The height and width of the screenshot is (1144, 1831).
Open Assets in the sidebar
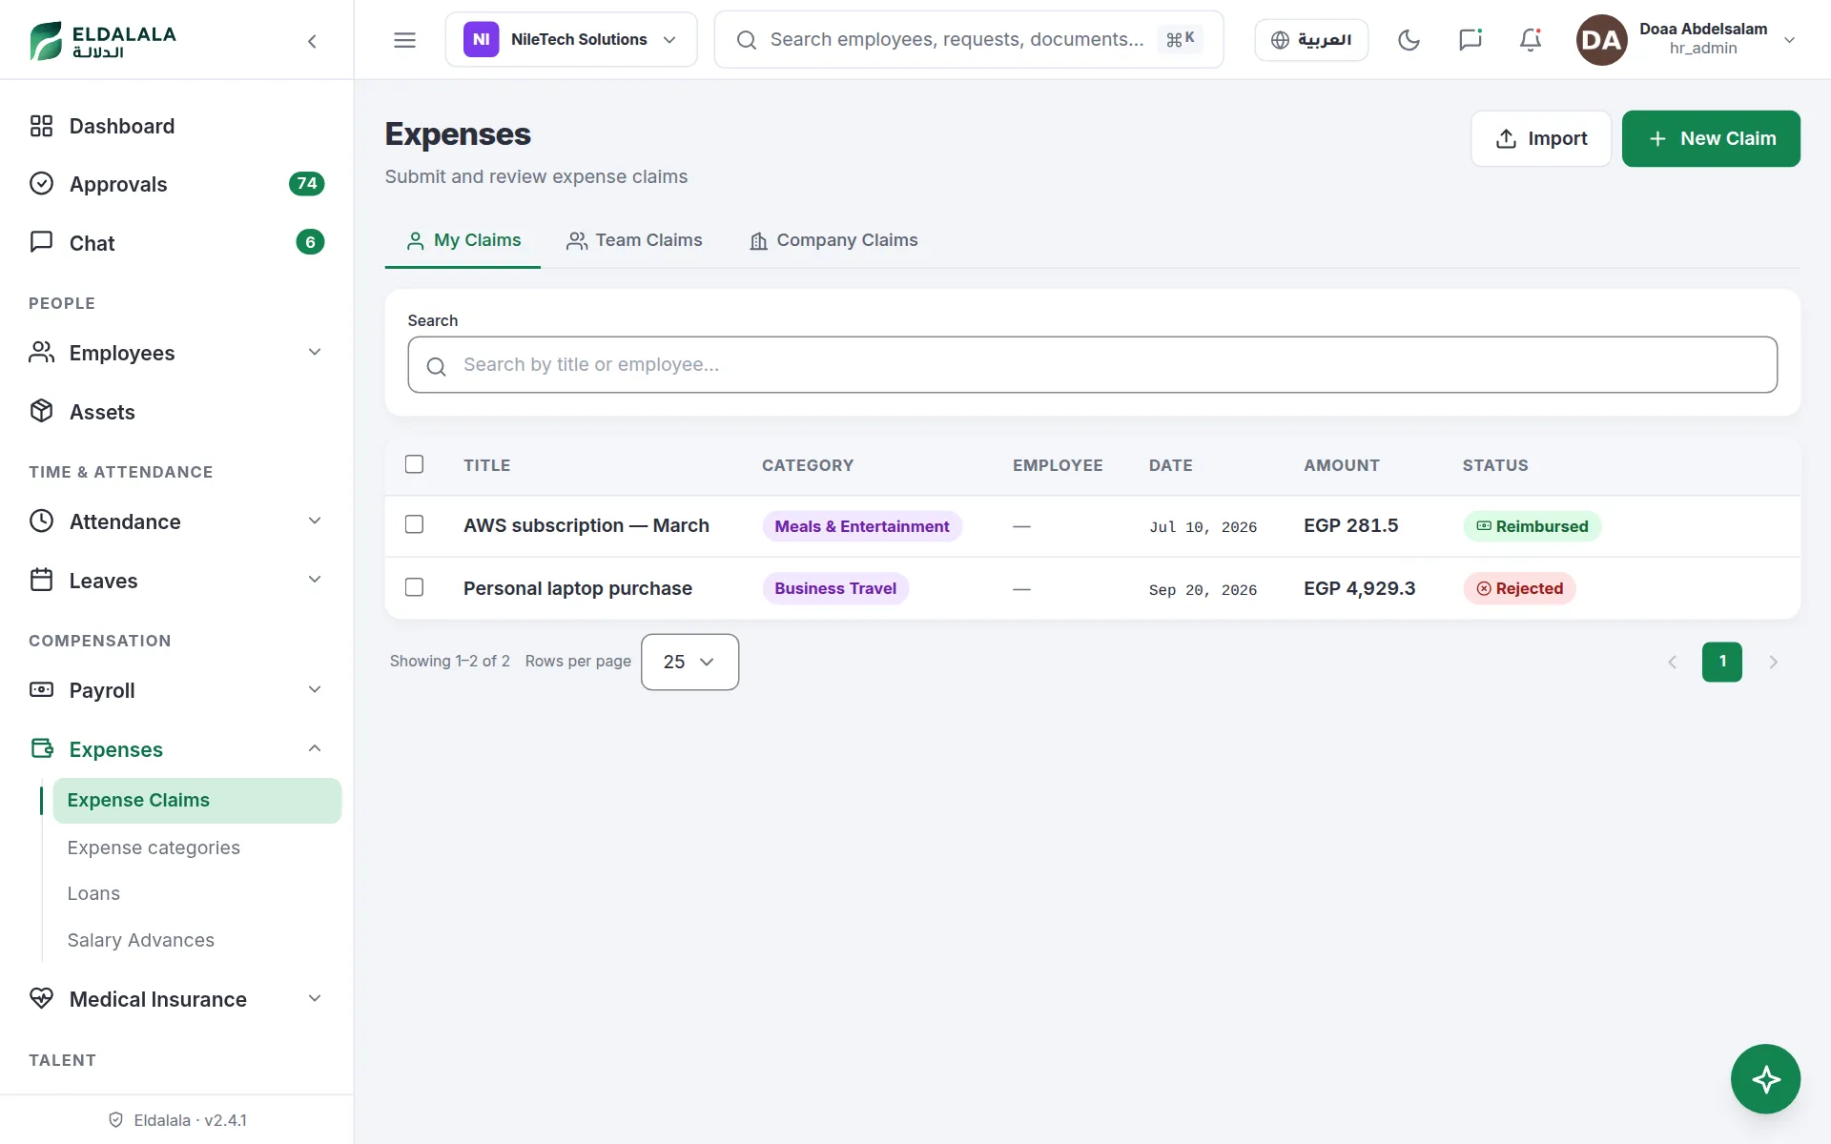tap(176, 412)
